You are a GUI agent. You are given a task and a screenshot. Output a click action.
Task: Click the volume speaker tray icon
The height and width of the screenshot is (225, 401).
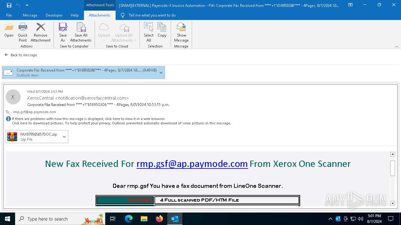click(361, 219)
